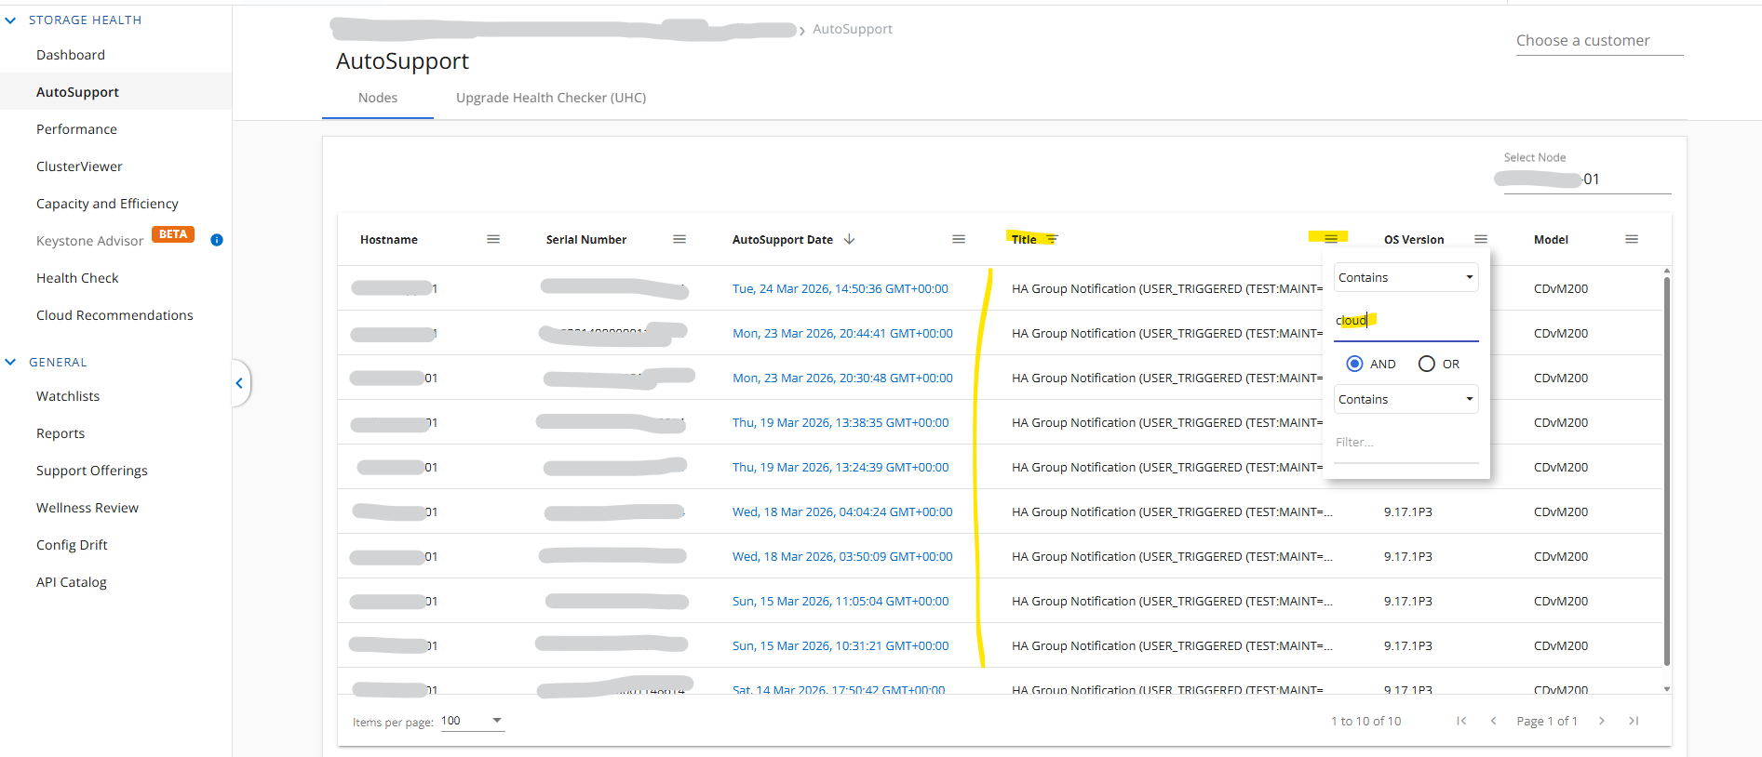The height and width of the screenshot is (757, 1762).
Task: Sort by the Model column header
Action: pos(1551,239)
